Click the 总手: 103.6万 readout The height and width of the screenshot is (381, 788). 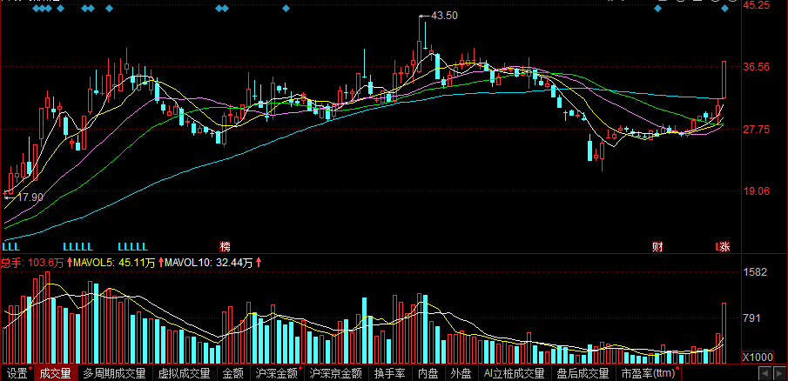[x=31, y=263]
